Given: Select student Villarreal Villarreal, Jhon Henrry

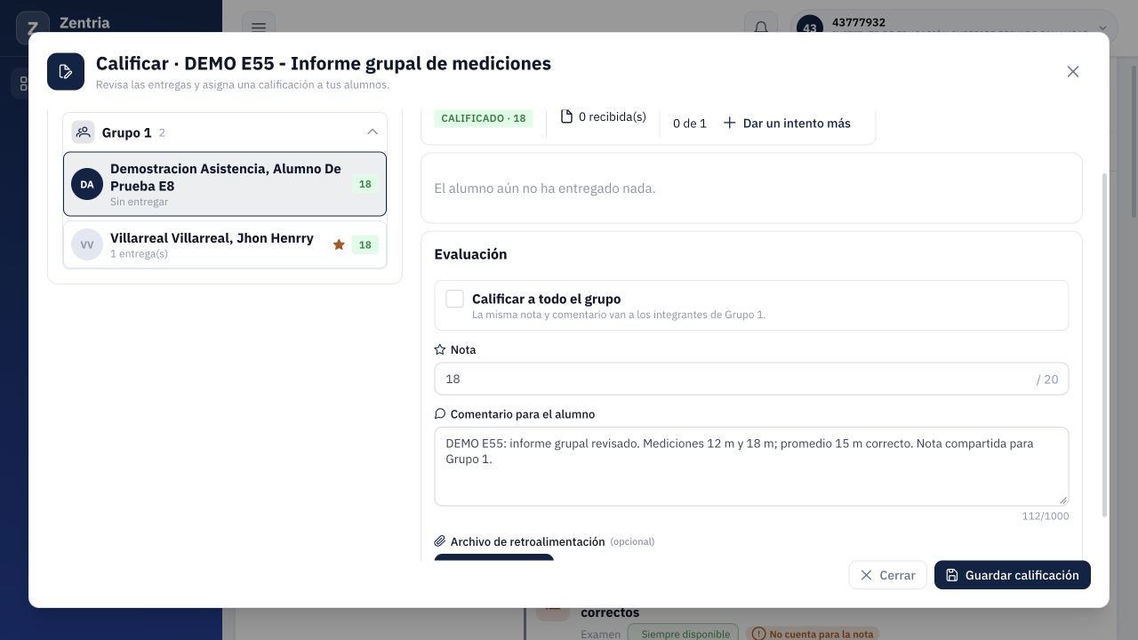Looking at the screenshot, I should (x=225, y=244).
